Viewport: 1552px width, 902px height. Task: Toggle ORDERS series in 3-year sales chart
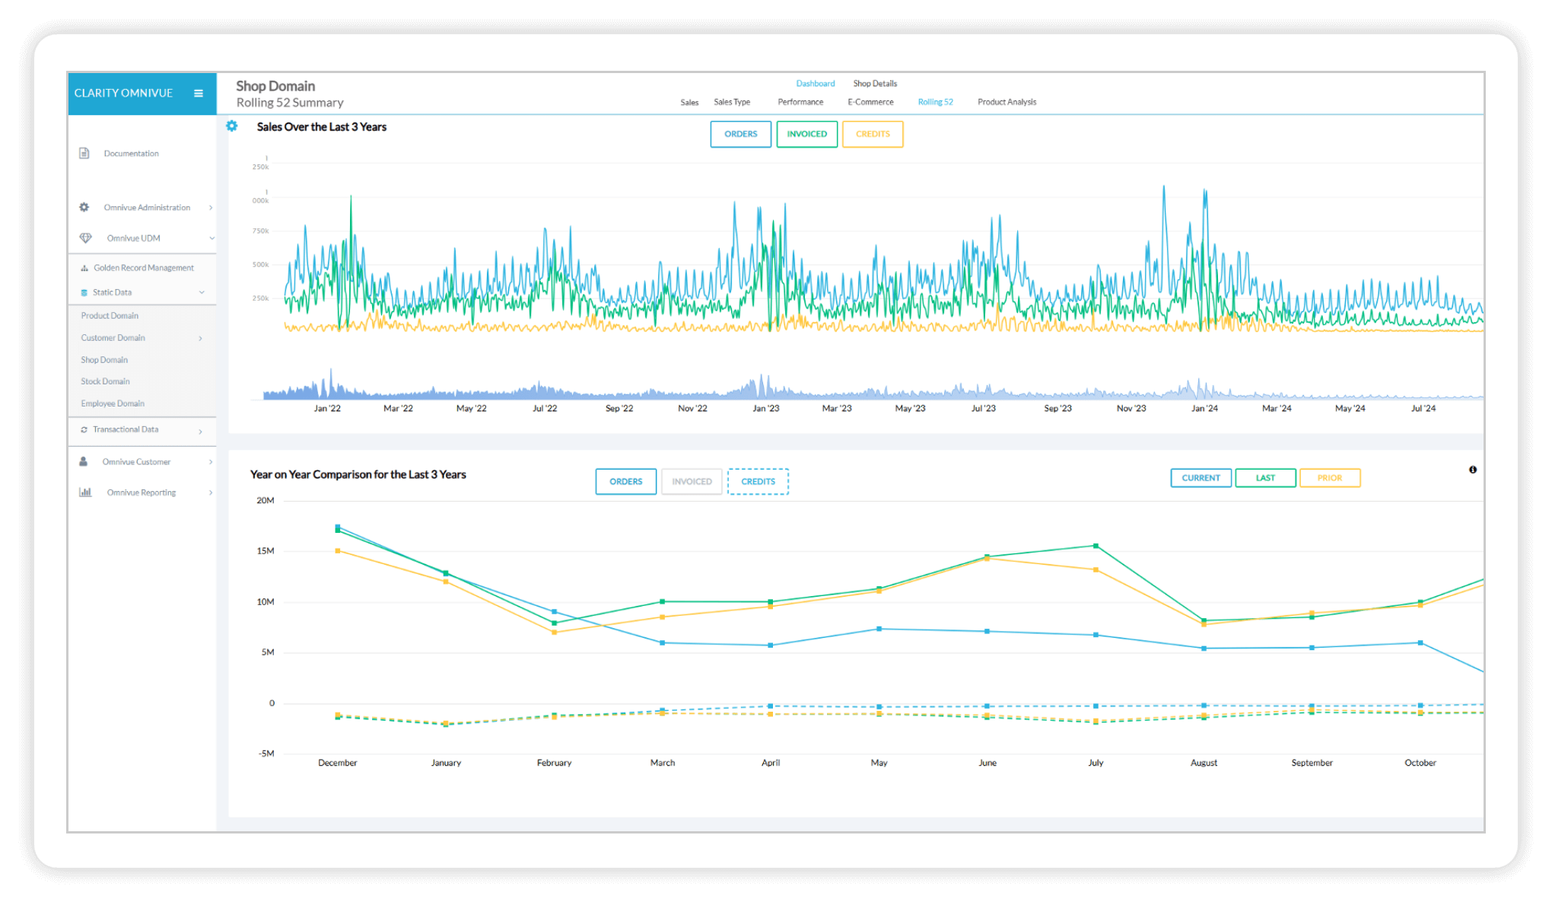(740, 134)
